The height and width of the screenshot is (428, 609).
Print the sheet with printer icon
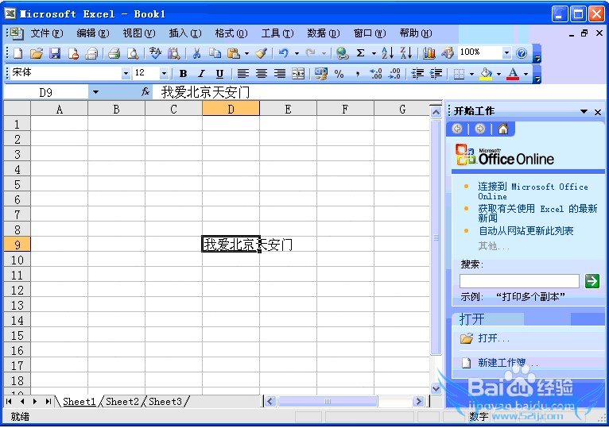coord(114,53)
